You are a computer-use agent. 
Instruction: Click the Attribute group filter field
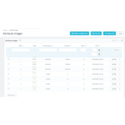48,50
